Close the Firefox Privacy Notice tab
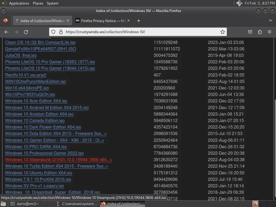Viewport: 276px width, 207px height. (x=129, y=20)
